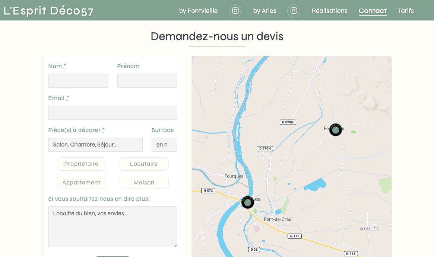Click the message textarea for additional details
Viewport: 434px width, 257px height.
click(113, 227)
